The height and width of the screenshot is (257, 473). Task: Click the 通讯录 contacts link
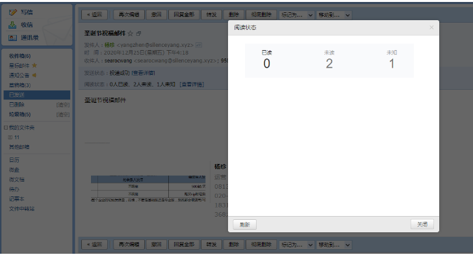30,38
